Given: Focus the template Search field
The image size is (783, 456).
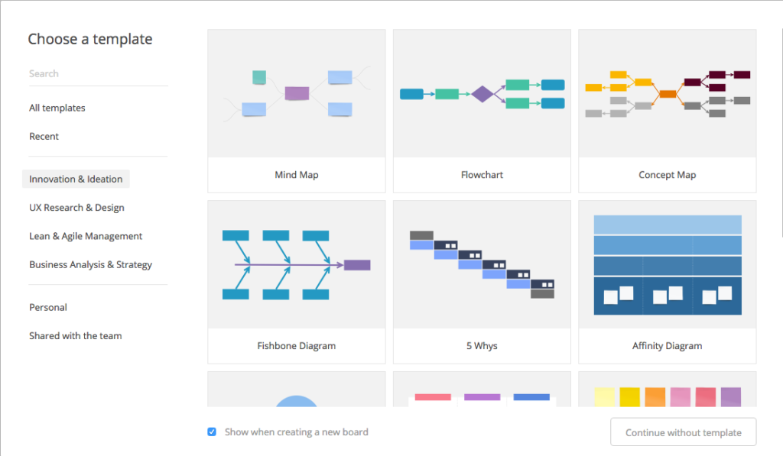Looking at the screenshot, I should point(98,74).
